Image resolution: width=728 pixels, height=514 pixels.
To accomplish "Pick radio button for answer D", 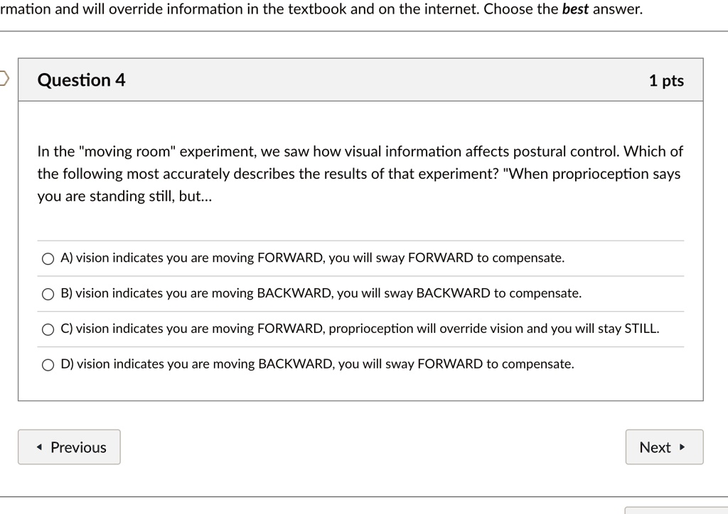I will click(x=48, y=365).
